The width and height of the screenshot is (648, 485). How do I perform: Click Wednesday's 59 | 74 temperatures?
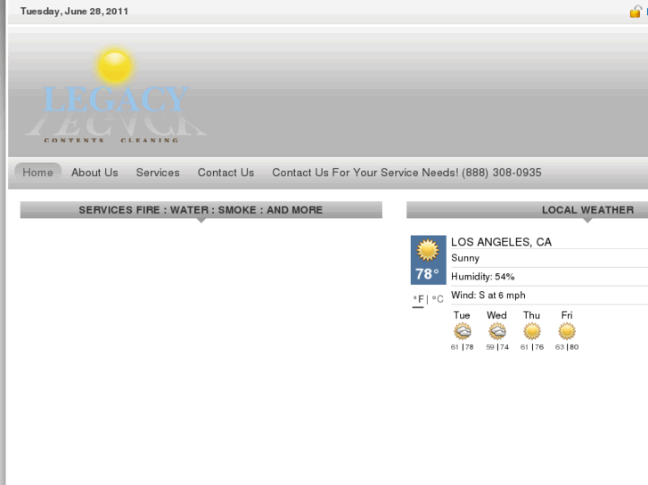point(497,347)
